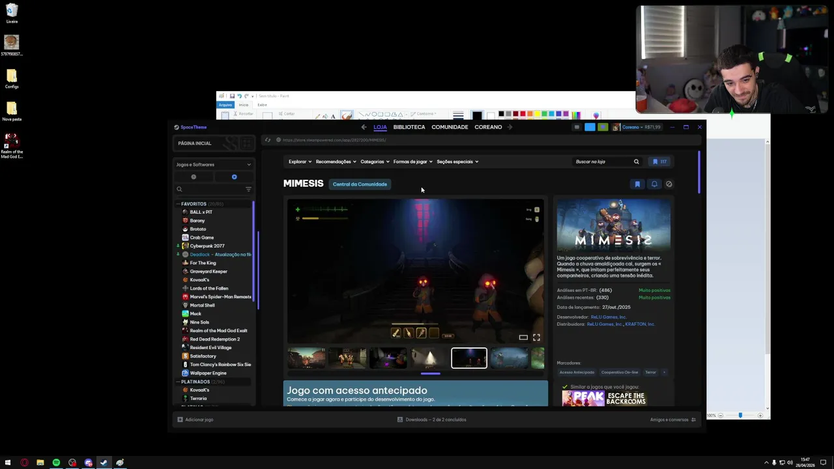Screen dimensions: 834x469
Task: Click the Acesso Antecipado tag
Action: click(x=577, y=373)
